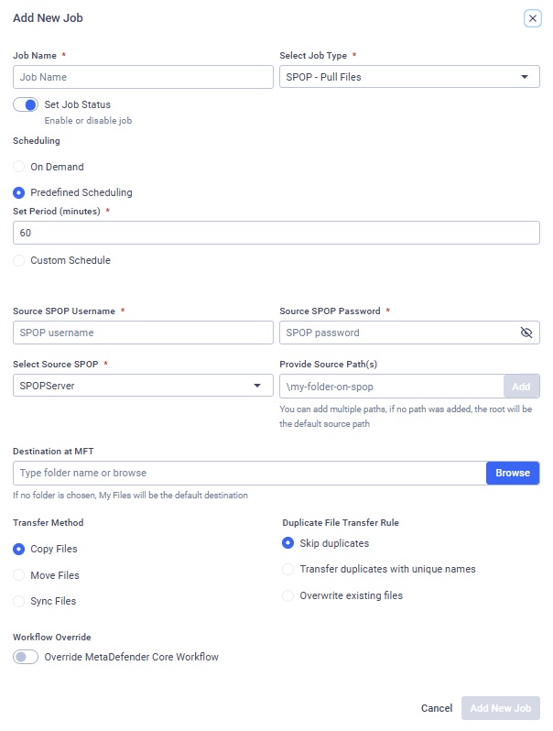Choose the Custom Schedule radio option

coord(19,260)
